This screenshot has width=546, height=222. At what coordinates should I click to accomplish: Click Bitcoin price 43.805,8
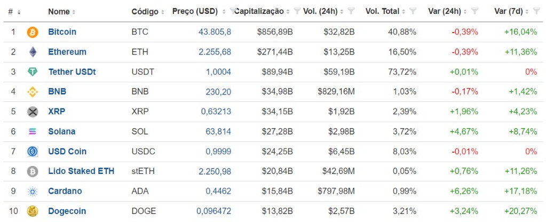[215, 32]
